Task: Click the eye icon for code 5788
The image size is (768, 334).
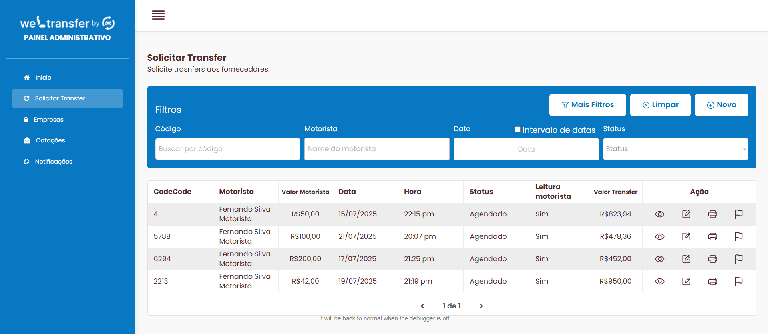Action: click(x=659, y=236)
